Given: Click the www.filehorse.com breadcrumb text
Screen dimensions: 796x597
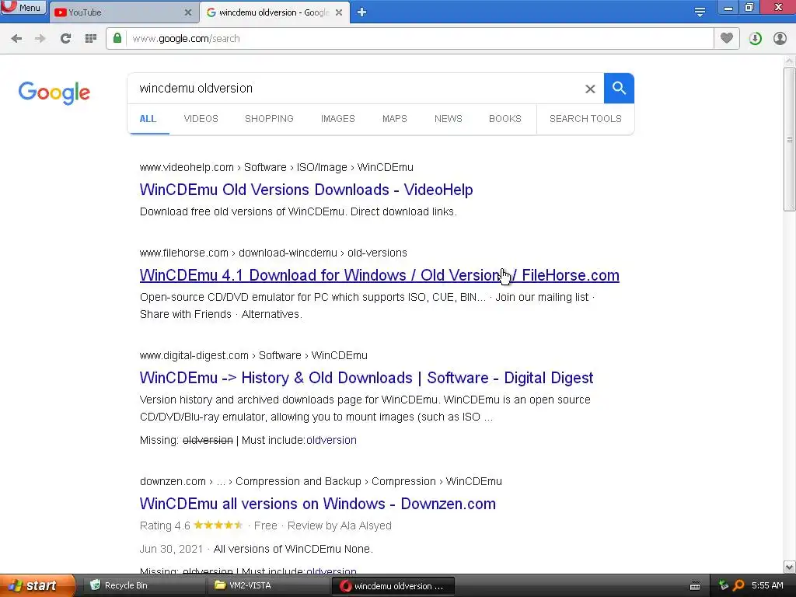Looking at the screenshot, I should coord(183,253).
